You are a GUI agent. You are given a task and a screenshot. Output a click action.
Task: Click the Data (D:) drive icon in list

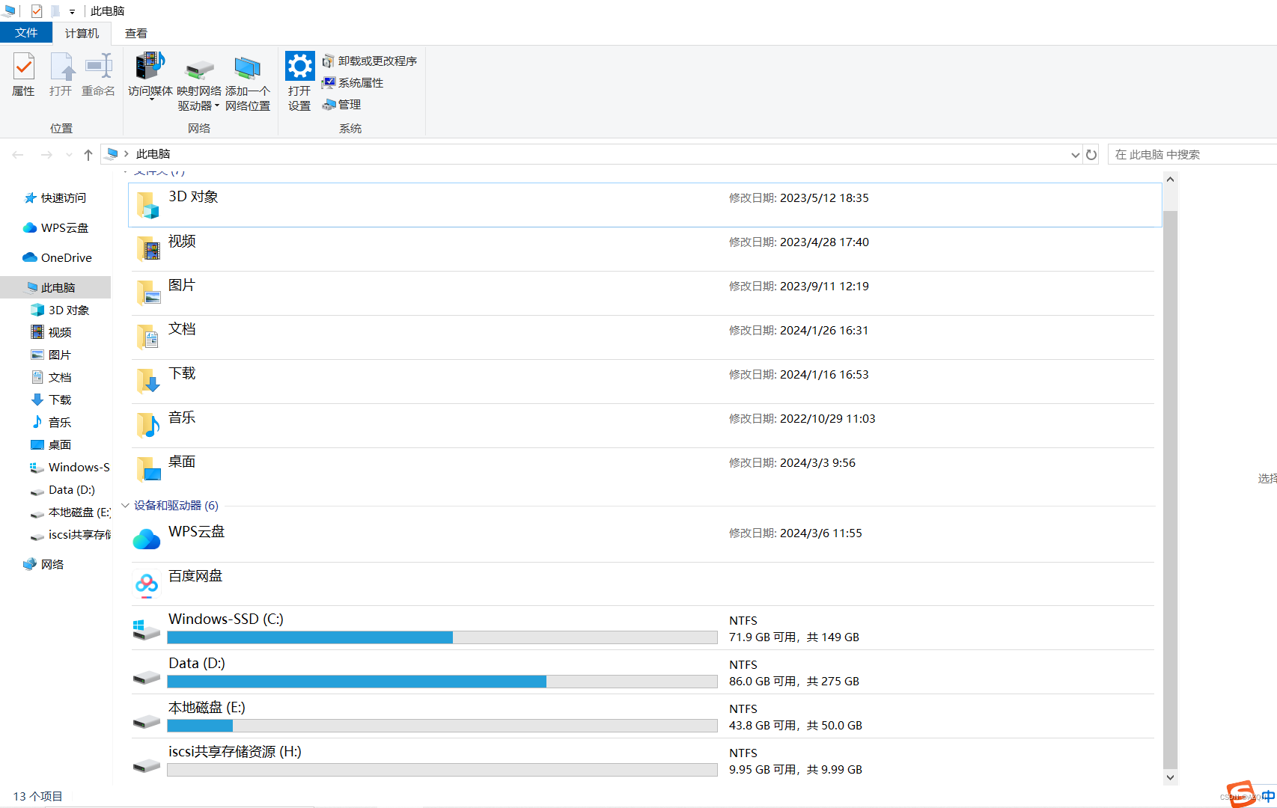(146, 677)
